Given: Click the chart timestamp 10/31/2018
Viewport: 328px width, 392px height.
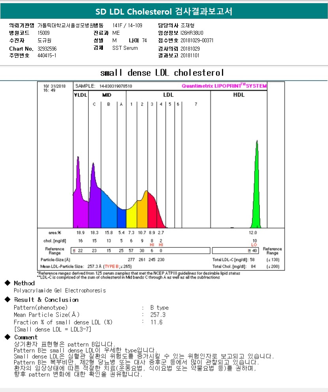Looking at the screenshot, I should pos(54,86).
